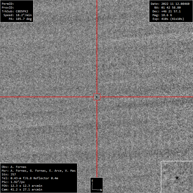The image size is (193, 193).
Task: Click the E/N compass orientation indicator
Action: click(96, 185)
